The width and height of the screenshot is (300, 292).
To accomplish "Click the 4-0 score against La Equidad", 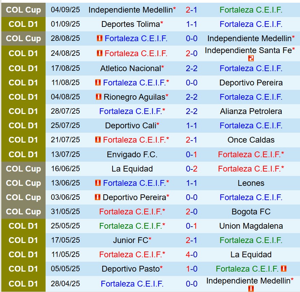I will pyautogui.click(x=191, y=255).
